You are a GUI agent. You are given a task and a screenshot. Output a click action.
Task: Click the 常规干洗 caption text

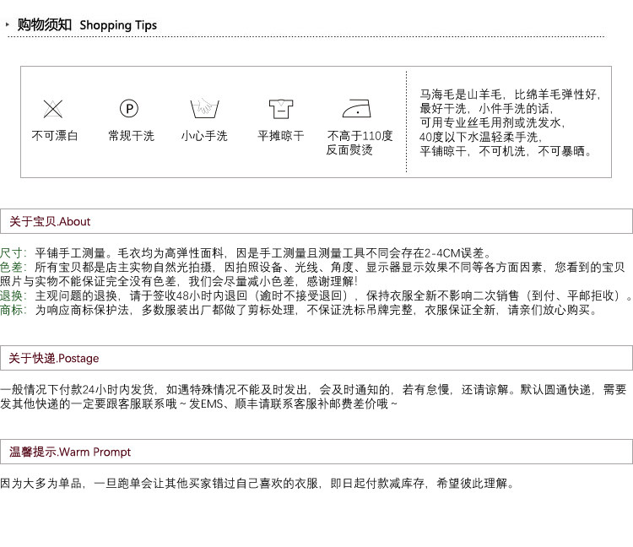pos(131,136)
